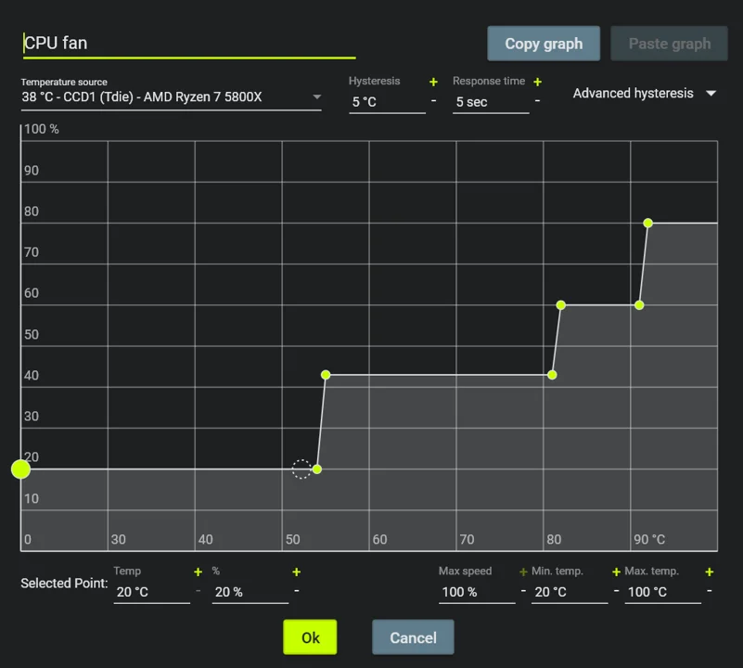Image resolution: width=743 pixels, height=668 pixels.
Task: Raise selected point percent with plus
Action: pyautogui.click(x=296, y=572)
